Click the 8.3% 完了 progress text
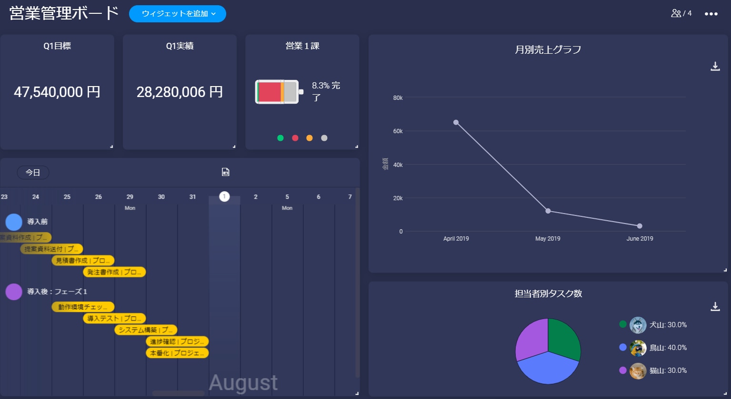The height and width of the screenshot is (399, 731). click(x=326, y=91)
